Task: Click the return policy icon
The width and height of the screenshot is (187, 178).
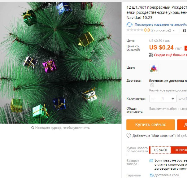Action: click(x=151, y=160)
